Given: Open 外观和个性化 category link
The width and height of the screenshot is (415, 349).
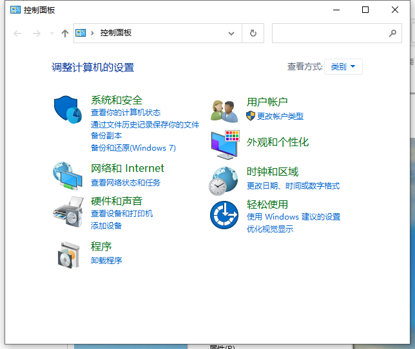Looking at the screenshot, I should pyautogui.click(x=278, y=142).
